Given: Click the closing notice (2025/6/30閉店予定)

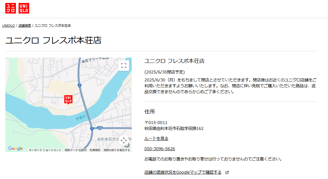Looking at the screenshot, I should (165, 72).
